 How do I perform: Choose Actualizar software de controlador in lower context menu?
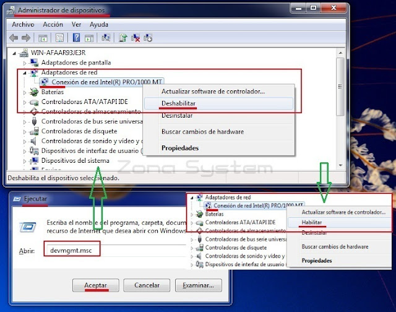tap(340, 212)
